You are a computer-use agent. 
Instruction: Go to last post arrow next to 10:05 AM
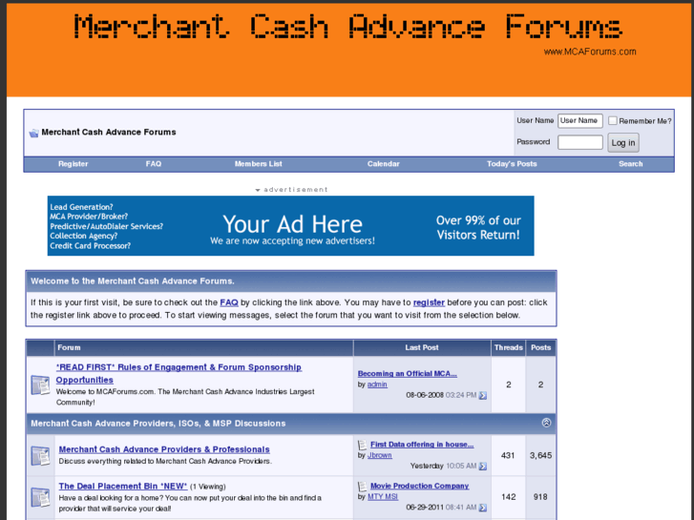click(x=483, y=466)
